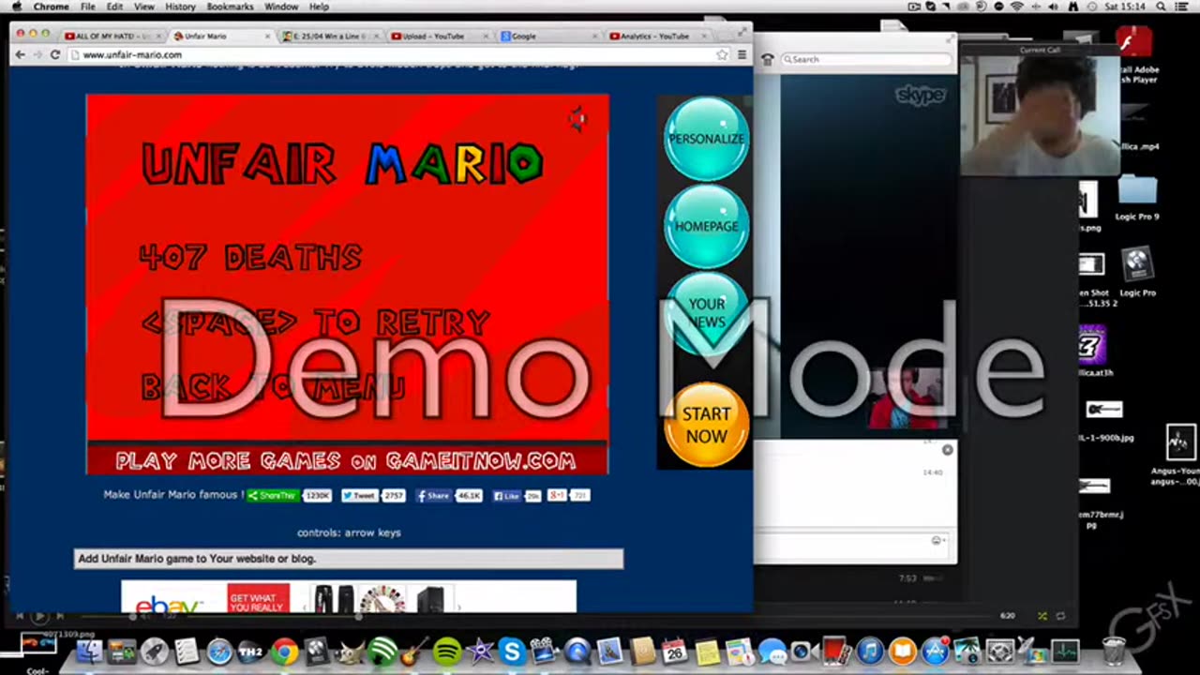Launch Safari from the dock
Viewport: 1200px width, 675px height.
point(219,651)
